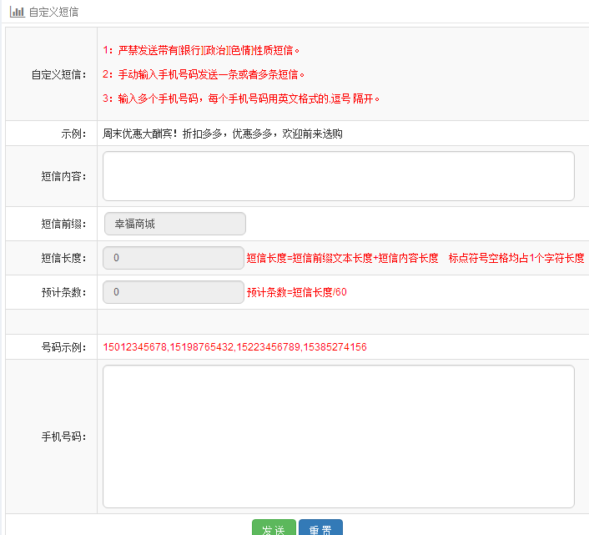This screenshot has height=535, width=589.
Task: Click the red 短信长度 formula explanation text
Action: click(x=415, y=259)
